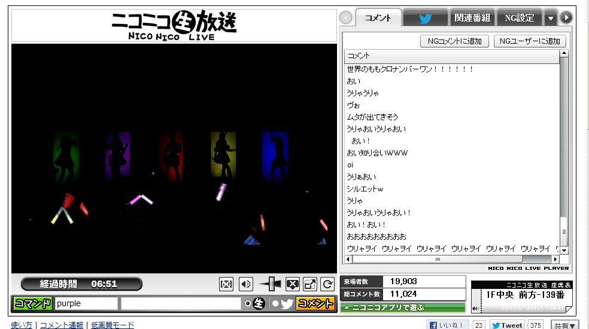Toggle the screen fit icon in player controls

[x=226, y=284]
